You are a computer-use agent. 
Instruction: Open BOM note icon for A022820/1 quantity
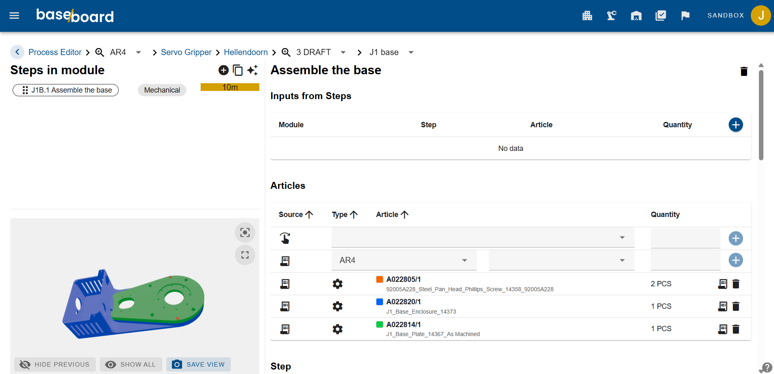pyautogui.click(x=723, y=306)
